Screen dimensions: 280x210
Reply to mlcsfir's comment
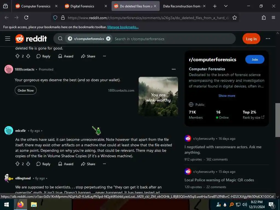(x=43, y=164)
